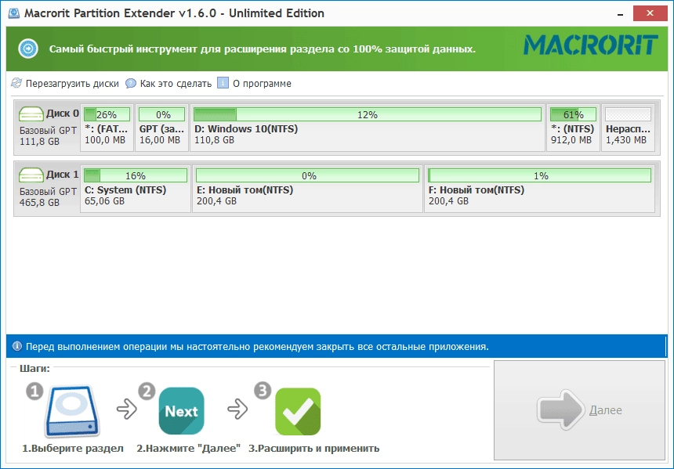Click the Диск 1 drive icon
Viewport: 674px width, 469px height.
coord(31,175)
